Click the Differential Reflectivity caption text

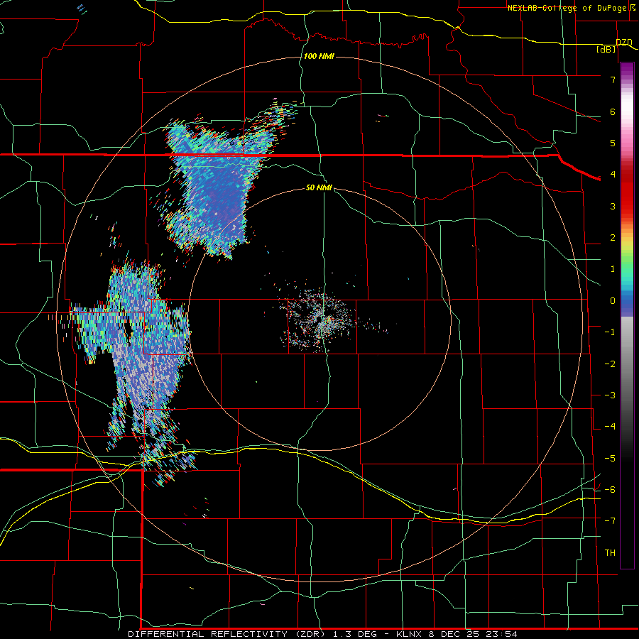click(323, 634)
